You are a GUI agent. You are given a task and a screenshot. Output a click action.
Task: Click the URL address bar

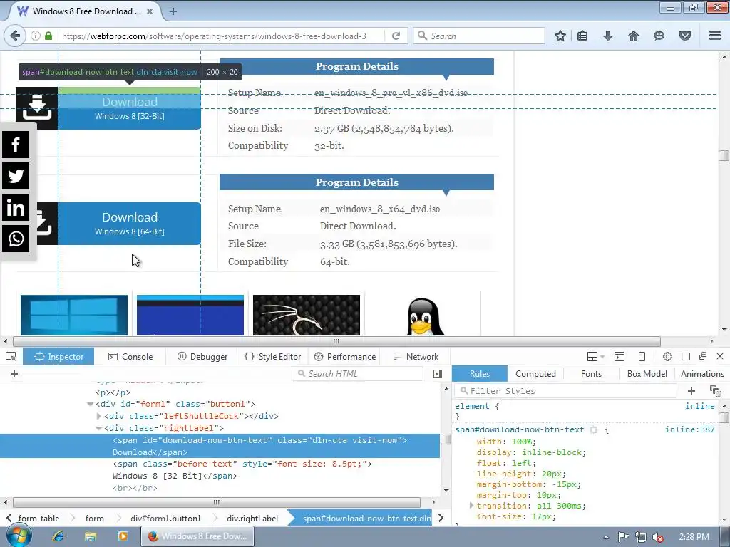221,36
